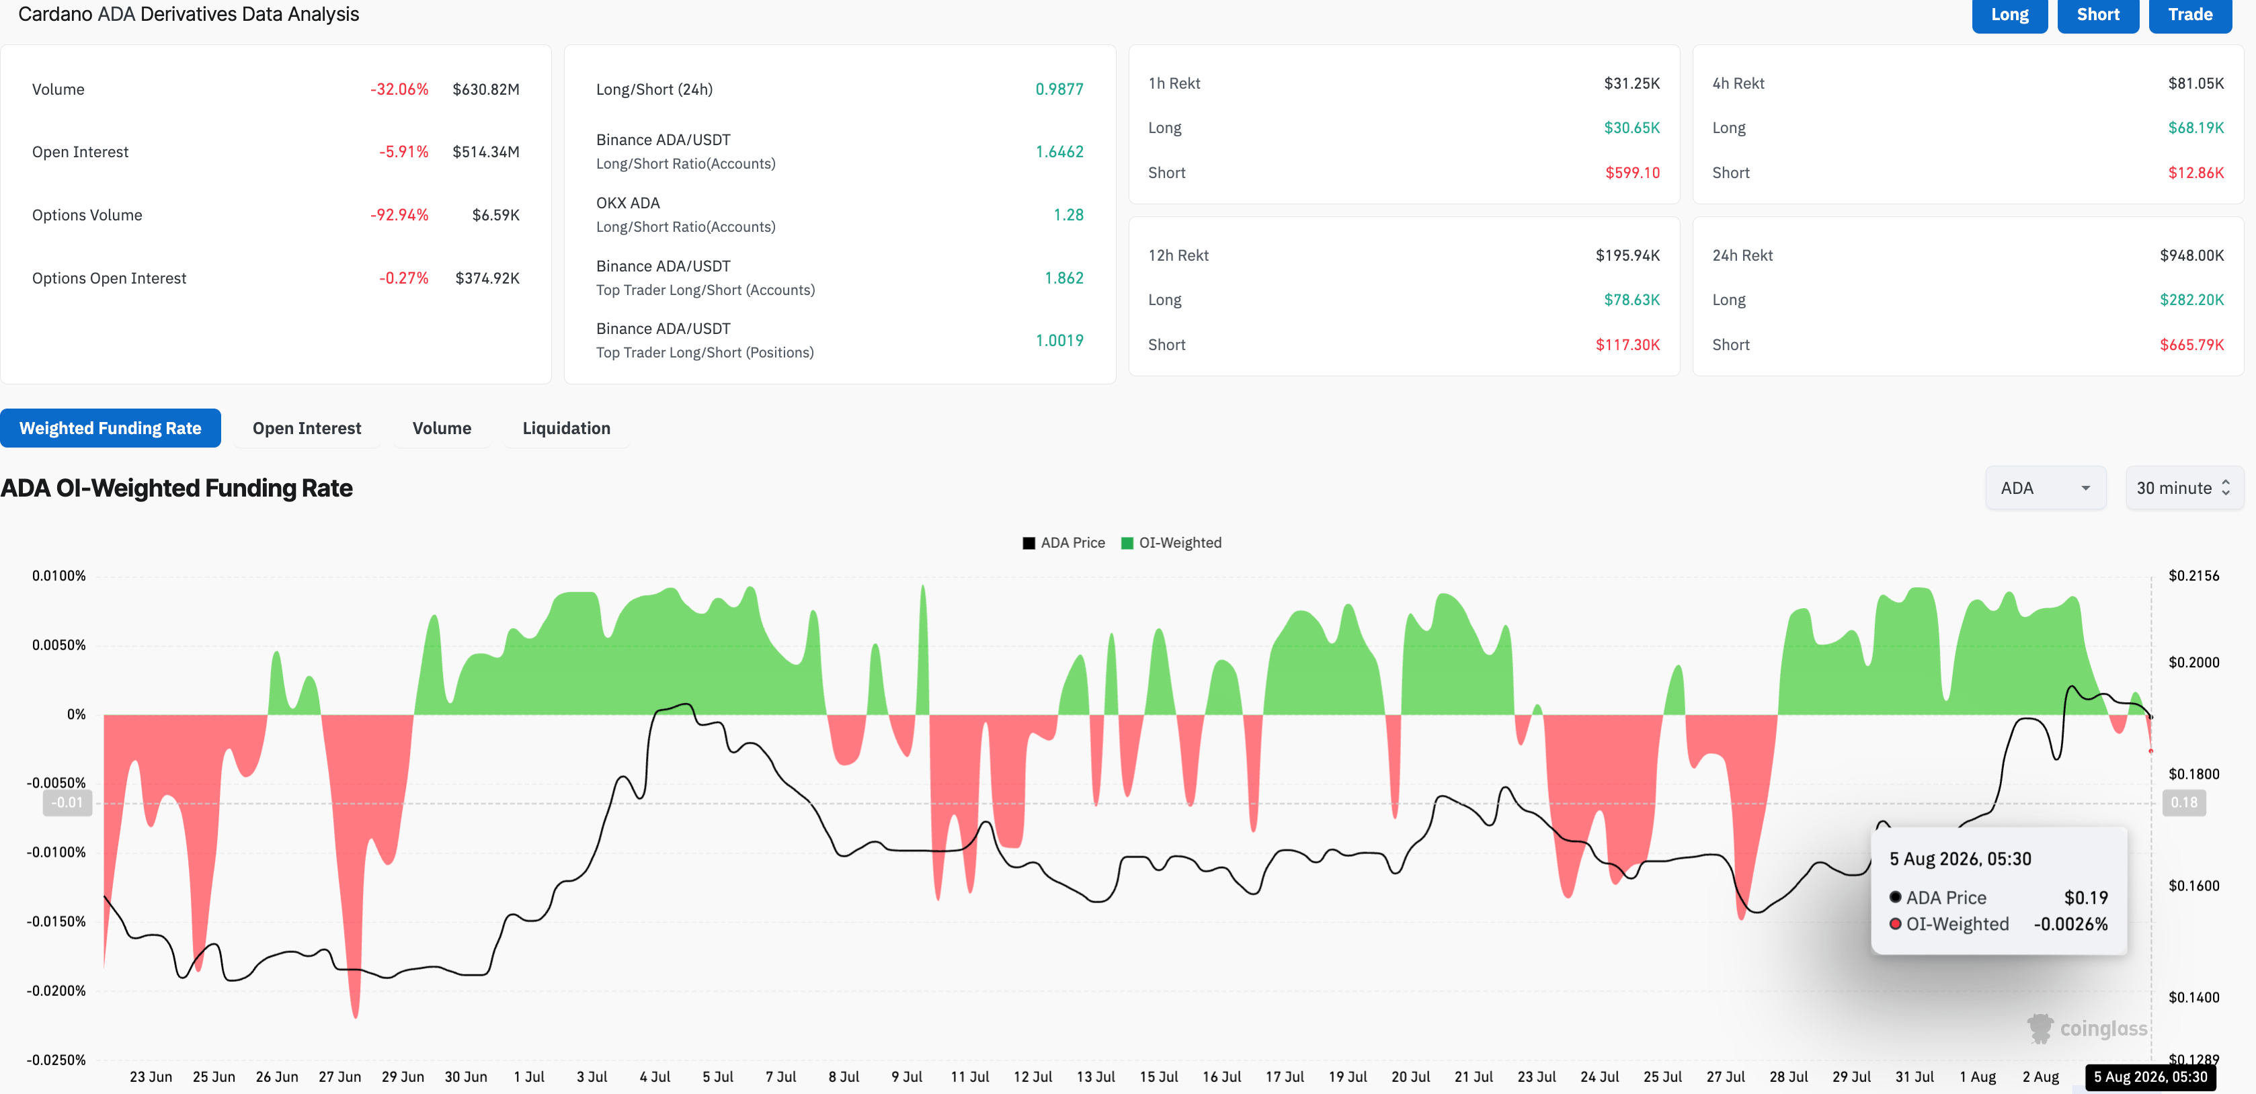Click 24h Rekt Long value $282.20K
The width and height of the screenshot is (2256, 1094).
[2191, 300]
